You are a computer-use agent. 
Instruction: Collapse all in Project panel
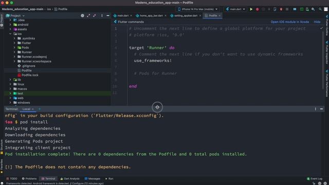click(x=95, y=15)
